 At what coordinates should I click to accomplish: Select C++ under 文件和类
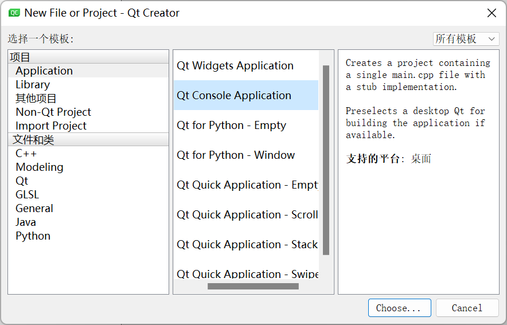(88, 154)
